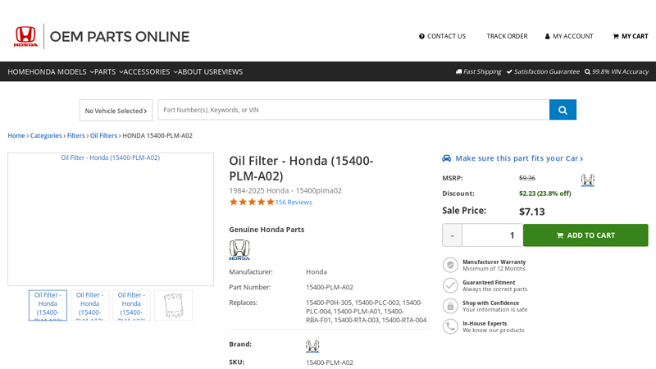Open the 156 Reviews link
This screenshot has width=656, height=369.
[x=293, y=202]
